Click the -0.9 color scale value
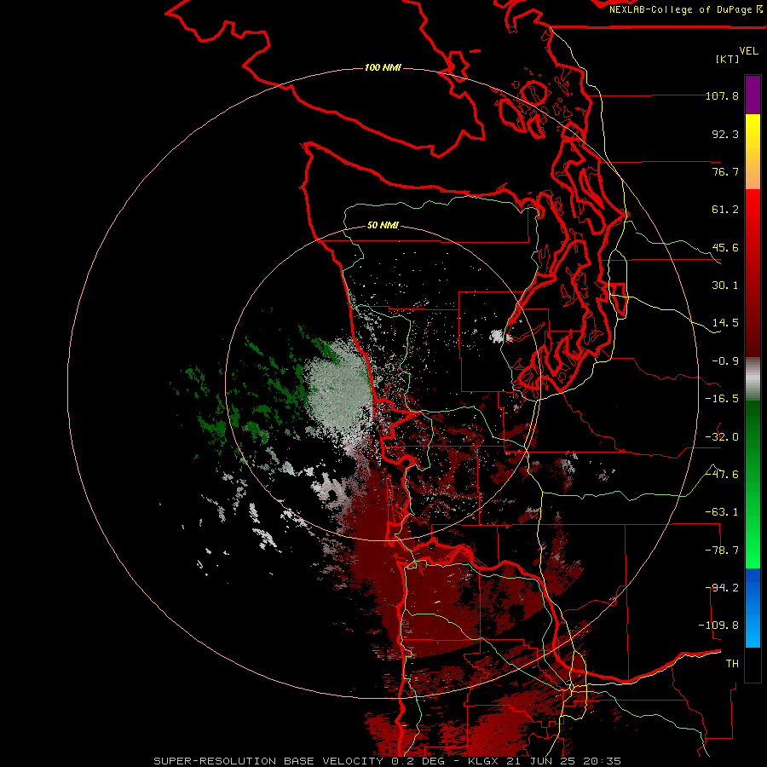767x767 pixels. [725, 361]
